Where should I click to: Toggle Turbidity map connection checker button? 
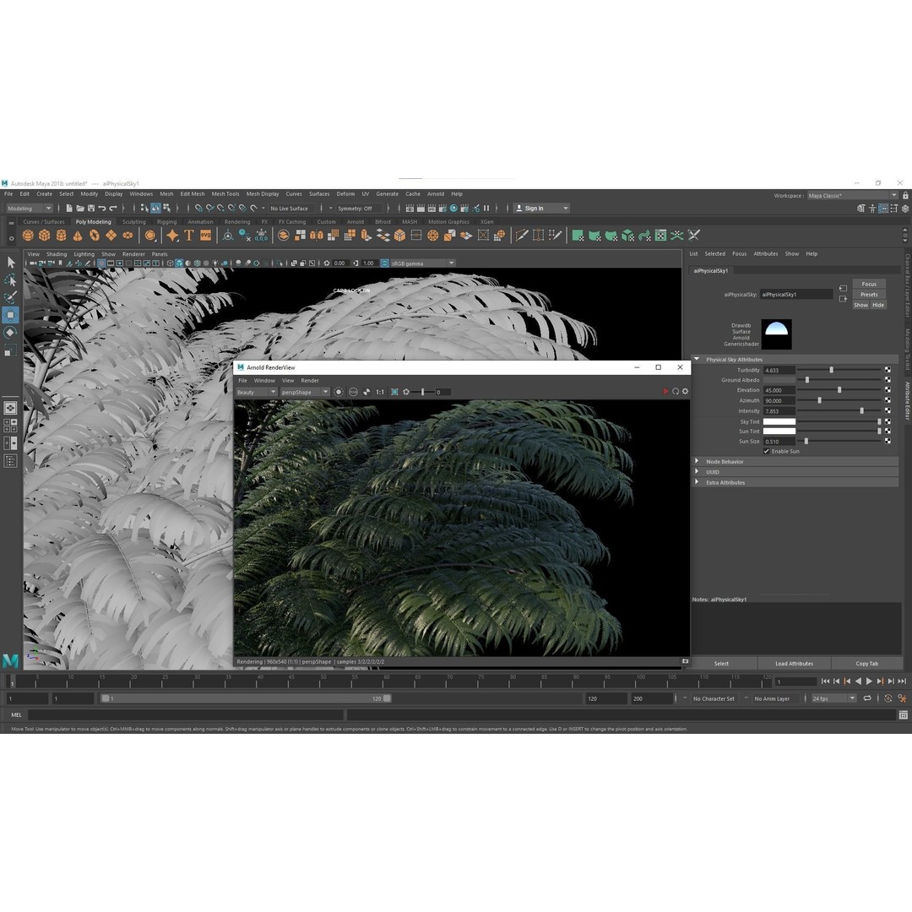[x=888, y=370]
